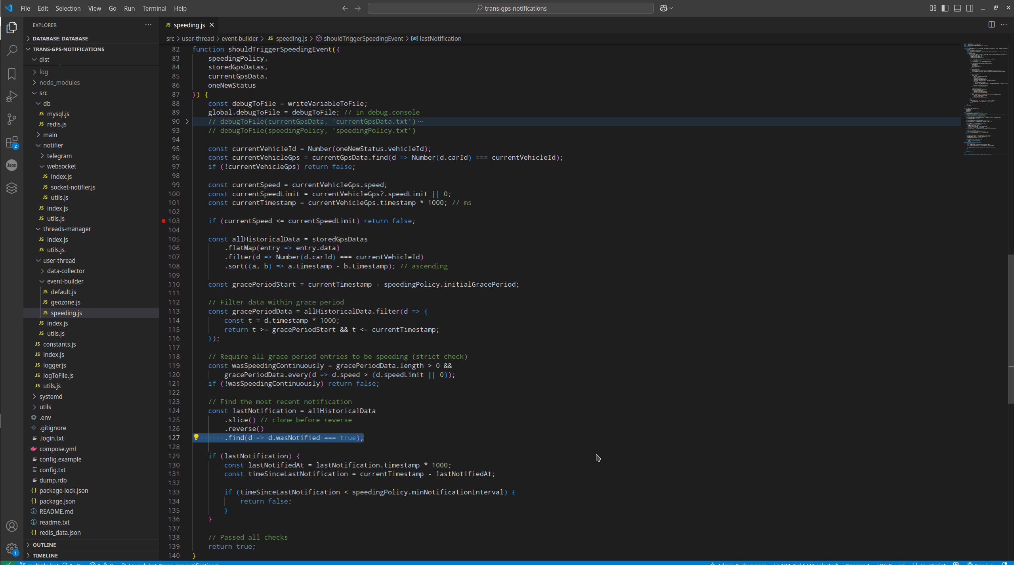Toggle Primary Side Bar visibility
The width and height of the screenshot is (1014, 565).
[x=945, y=8]
